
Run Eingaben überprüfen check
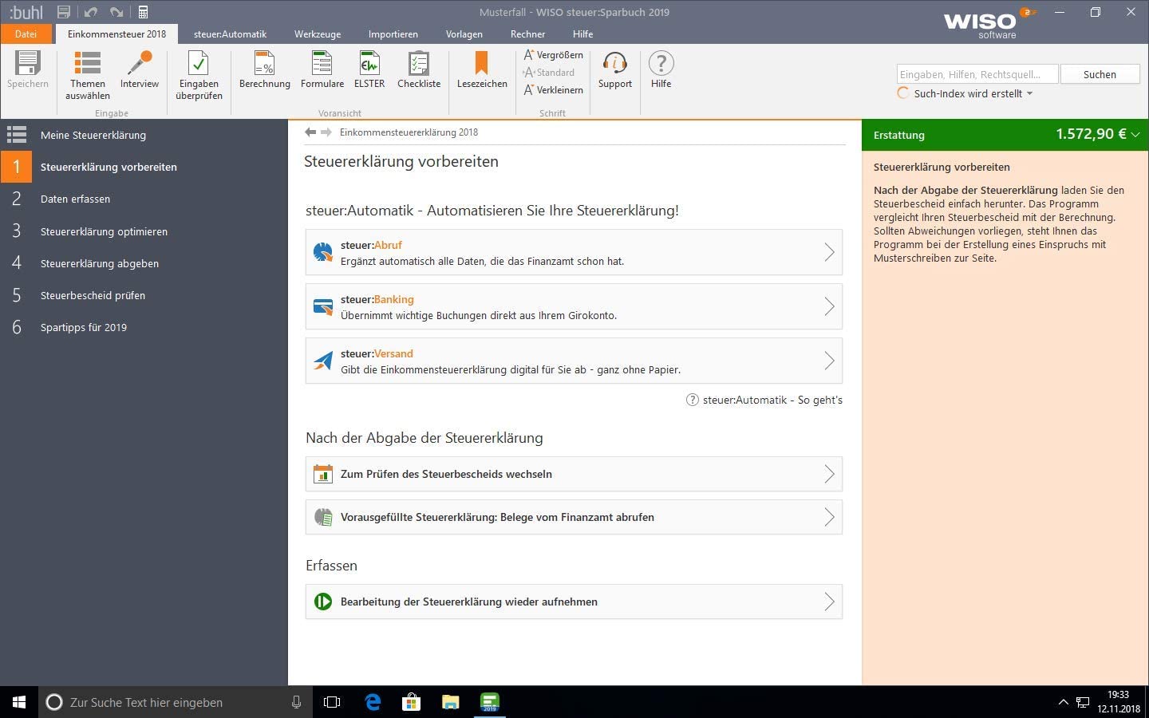[199, 70]
